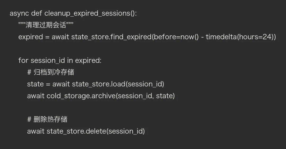Screen dimensions: 286x149
Task: Click the "before=now()" argument
Action: tap(176, 37)
